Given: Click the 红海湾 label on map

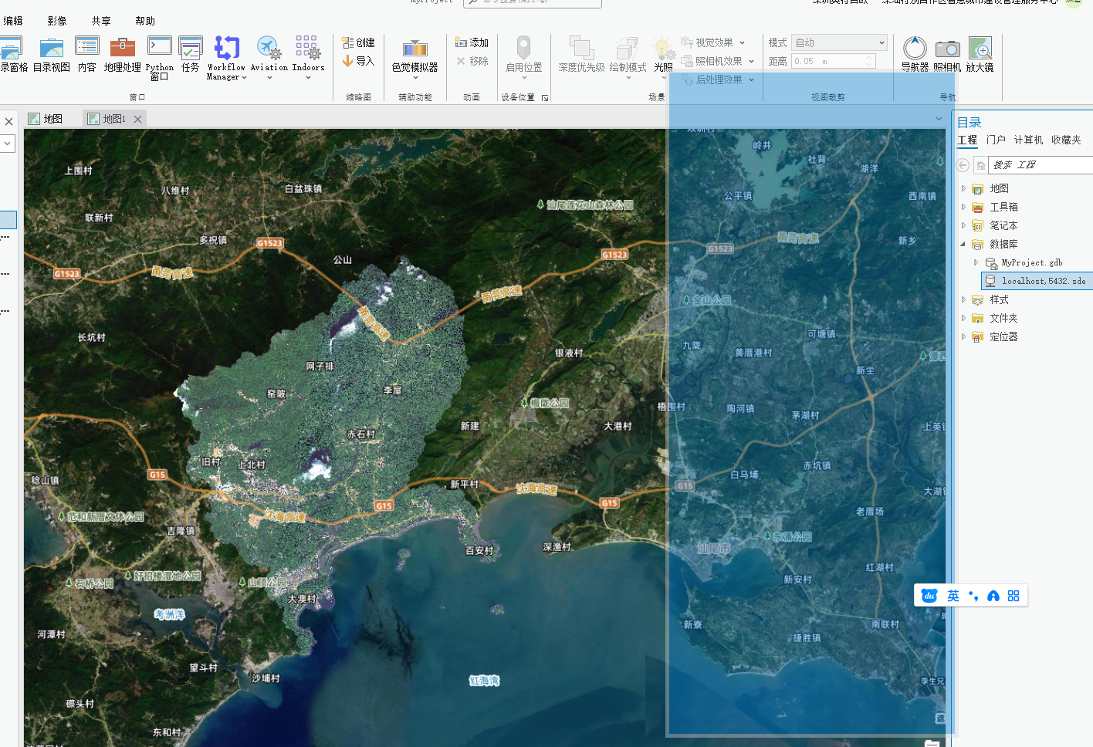Looking at the screenshot, I should pyautogui.click(x=485, y=681).
